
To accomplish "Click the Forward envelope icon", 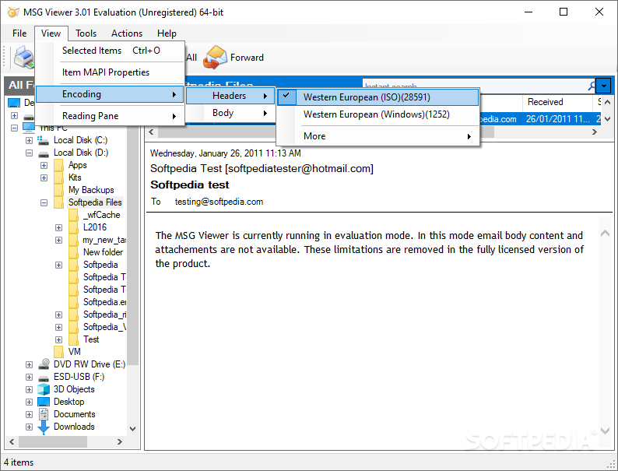I will [x=215, y=58].
